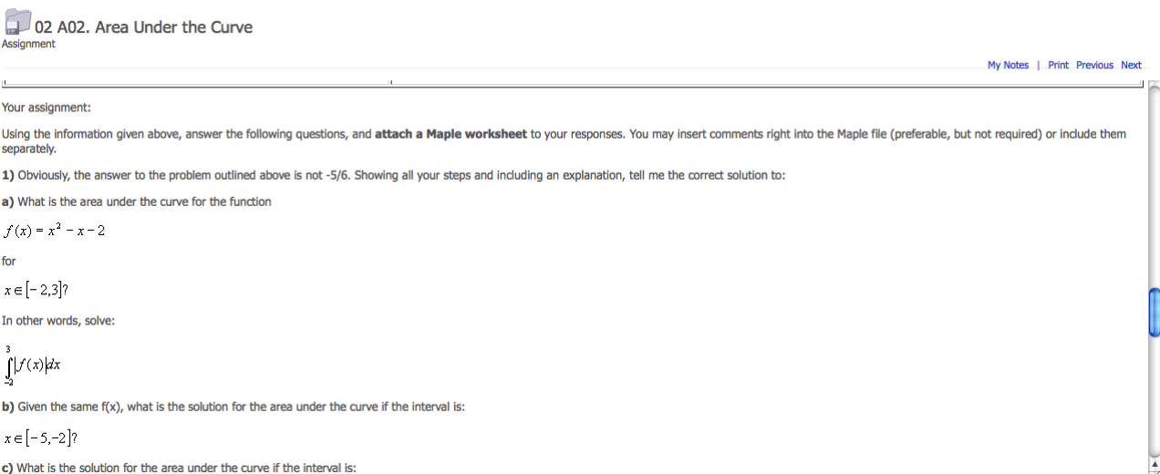Click question b) about the same f(x)
This screenshot has height=474, width=1160.
pyautogui.click(x=233, y=407)
